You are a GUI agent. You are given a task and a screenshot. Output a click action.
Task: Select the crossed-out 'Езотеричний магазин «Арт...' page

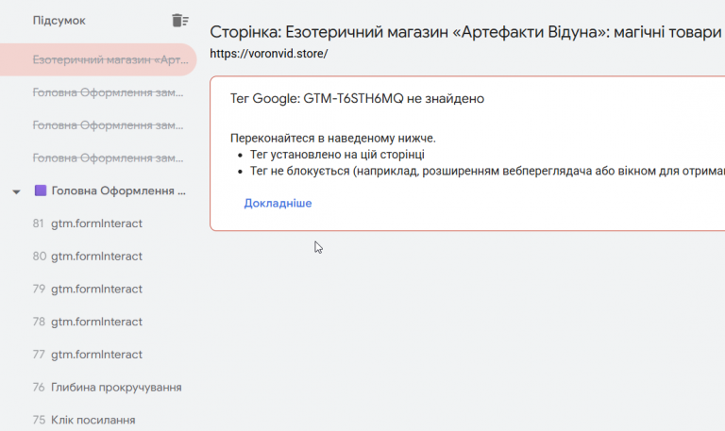click(x=98, y=59)
